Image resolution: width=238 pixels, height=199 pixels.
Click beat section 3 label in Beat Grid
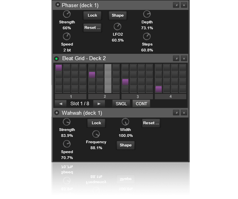(137, 97)
